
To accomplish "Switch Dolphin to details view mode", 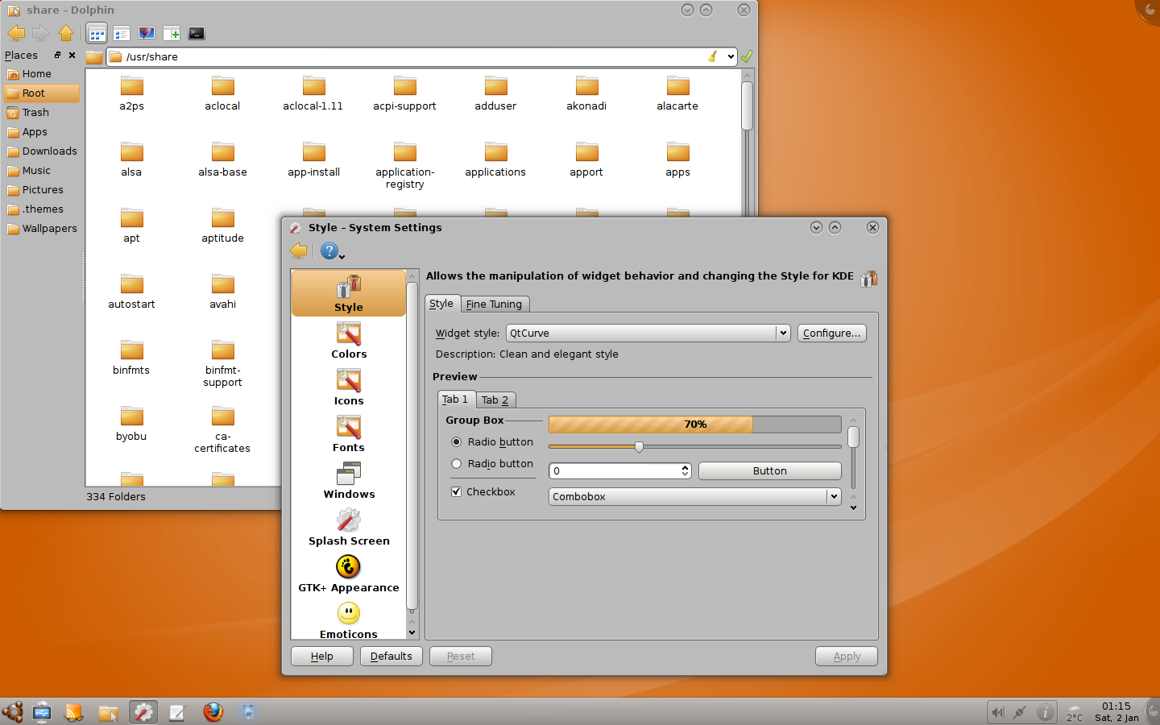I will (x=122, y=34).
